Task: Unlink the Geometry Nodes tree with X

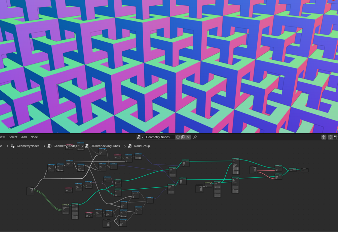Action: pyautogui.click(x=188, y=137)
